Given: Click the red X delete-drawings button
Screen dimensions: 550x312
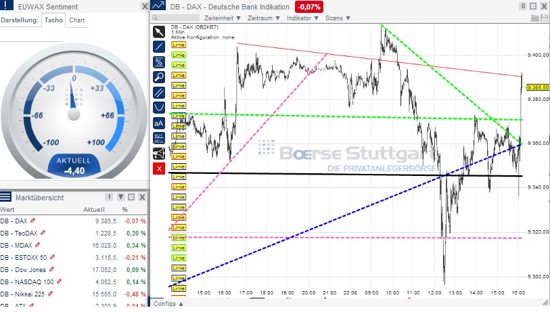Looking at the screenshot, I should coord(159,169).
